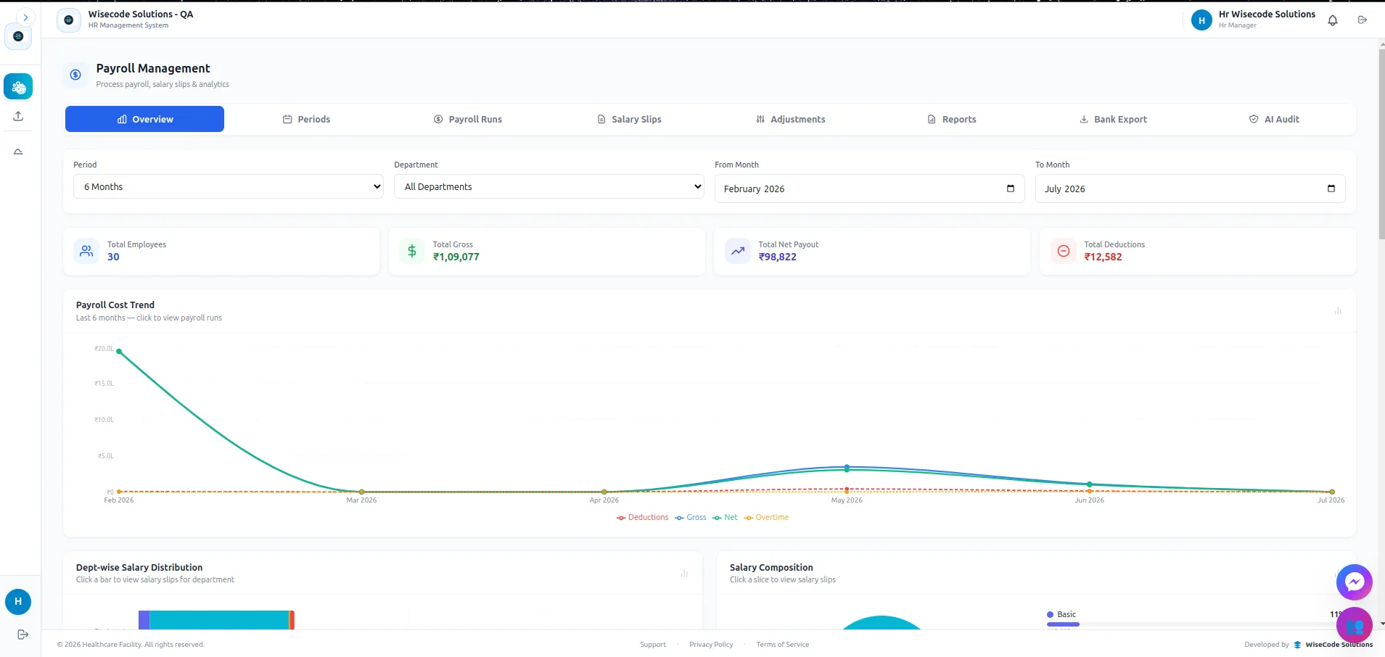Click the Payroll Management dollar icon
The width and height of the screenshot is (1385, 657).
click(x=75, y=75)
